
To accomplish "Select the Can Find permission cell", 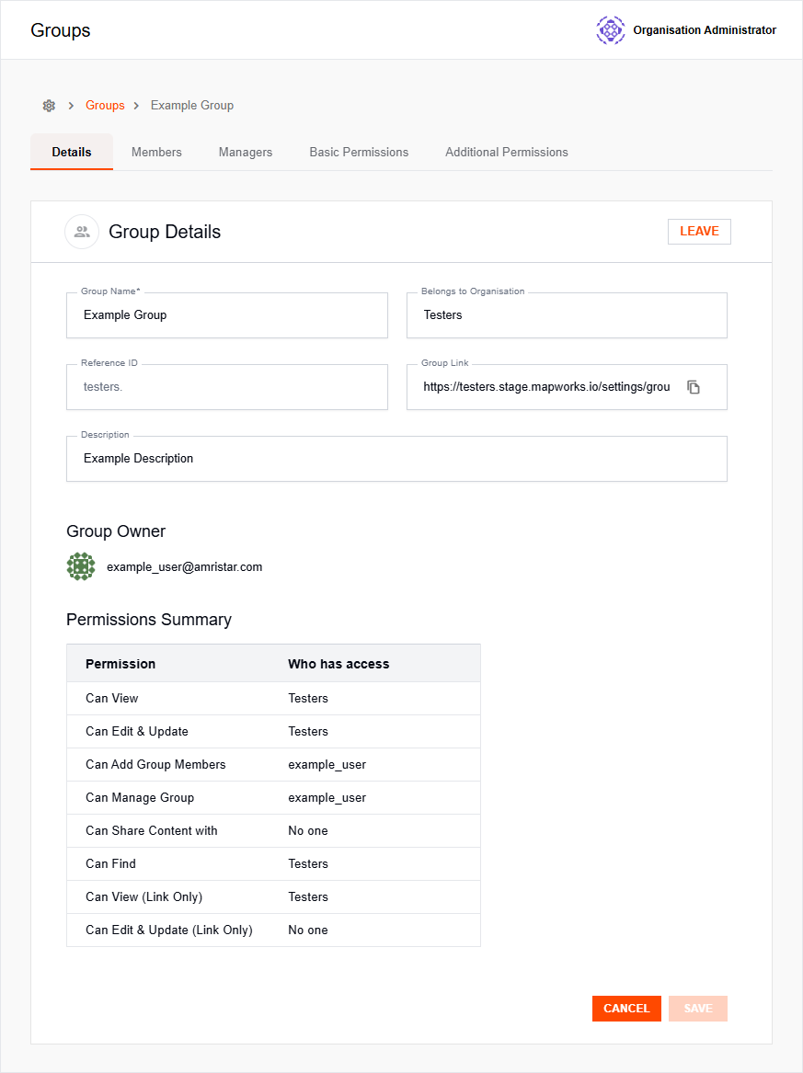I will tap(111, 863).
